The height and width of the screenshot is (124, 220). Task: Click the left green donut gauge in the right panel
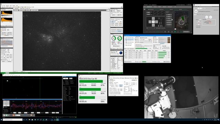(x=114, y=38)
